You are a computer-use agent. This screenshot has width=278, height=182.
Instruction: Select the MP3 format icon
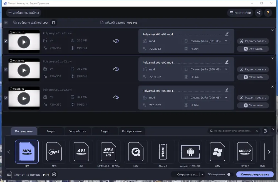click(54, 152)
